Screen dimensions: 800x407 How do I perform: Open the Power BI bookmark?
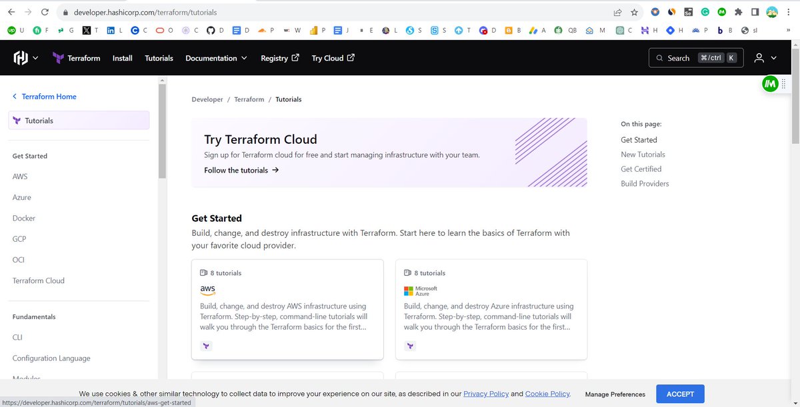pyautogui.click(x=319, y=30)
